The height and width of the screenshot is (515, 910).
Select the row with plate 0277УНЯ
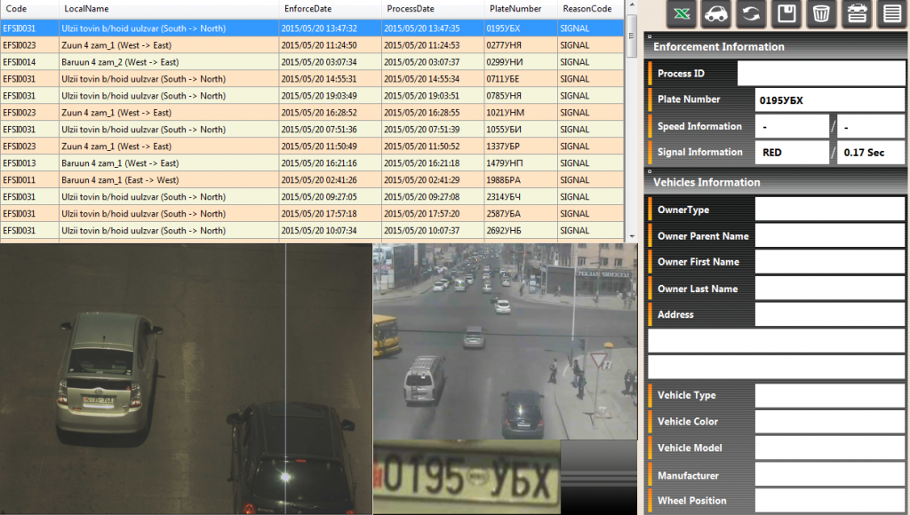311,45
